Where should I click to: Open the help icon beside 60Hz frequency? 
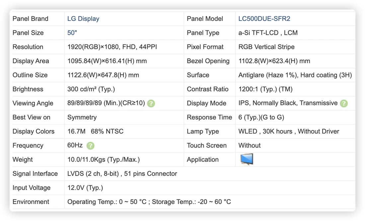tap(90, 146)
